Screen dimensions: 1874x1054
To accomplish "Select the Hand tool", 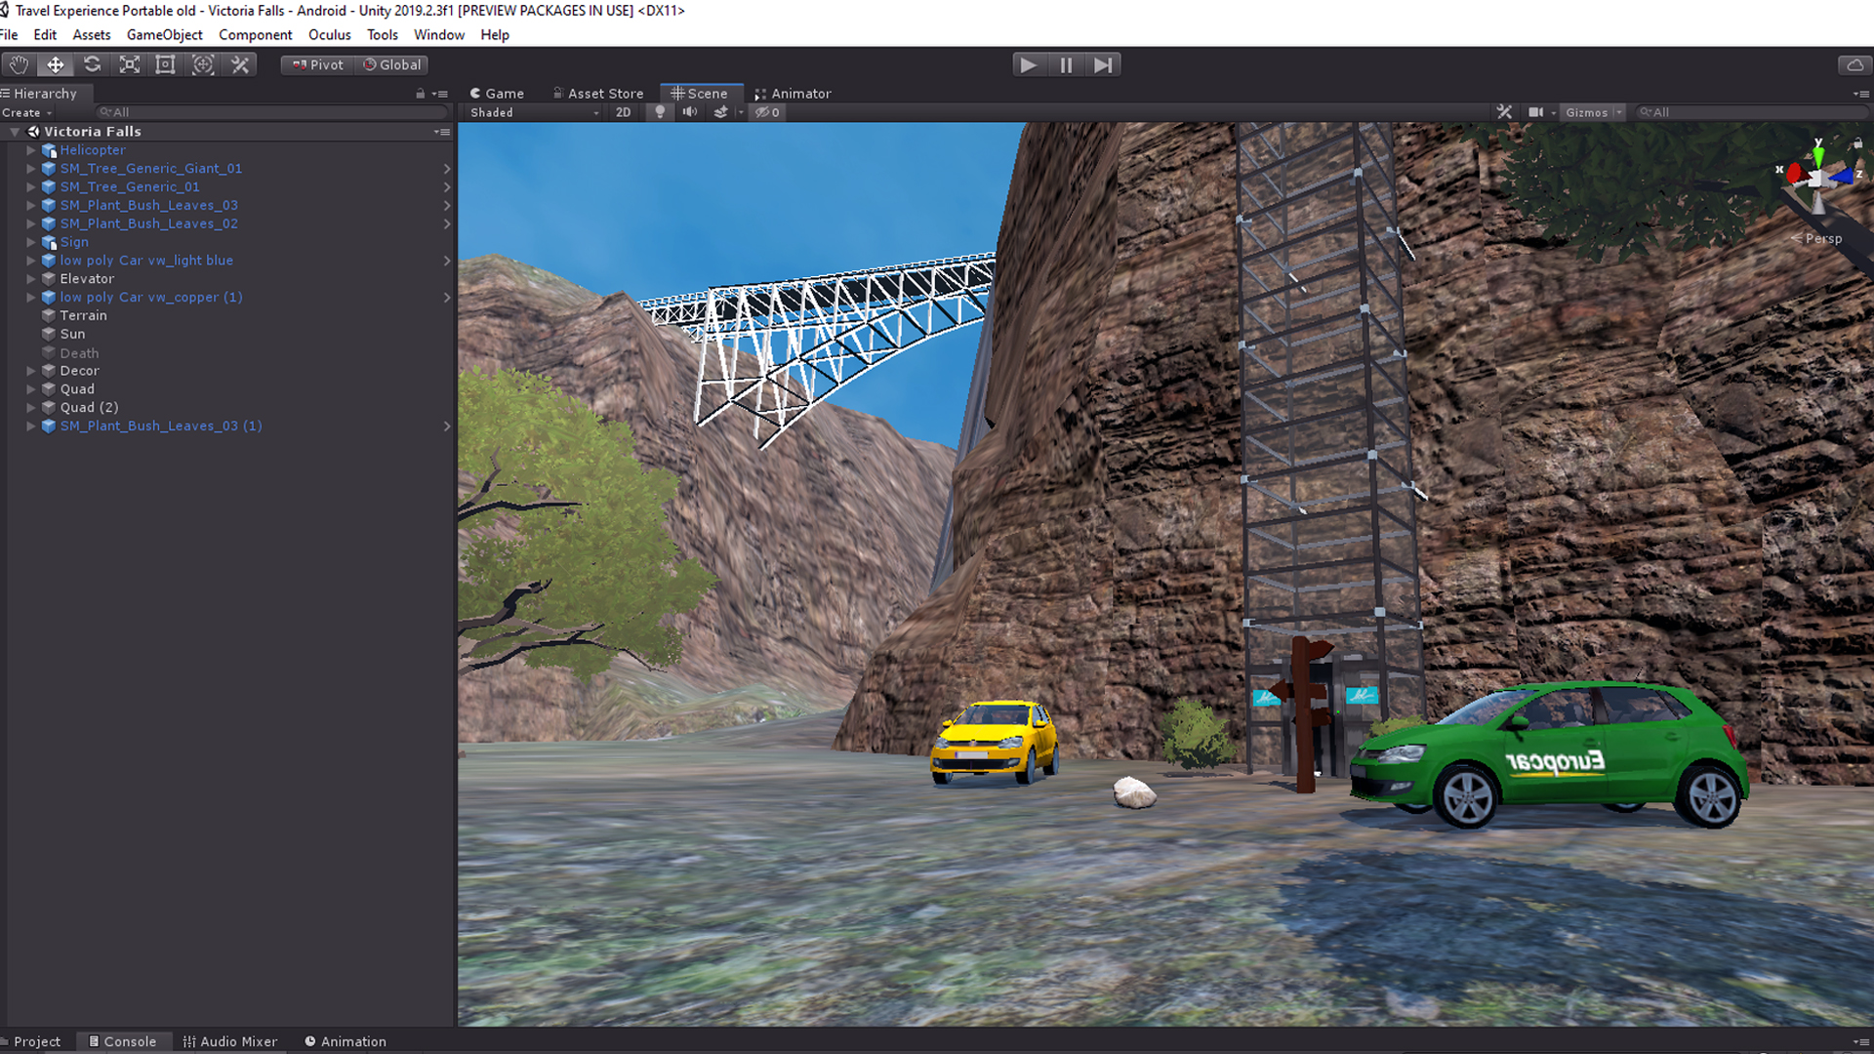I will 19,64.
